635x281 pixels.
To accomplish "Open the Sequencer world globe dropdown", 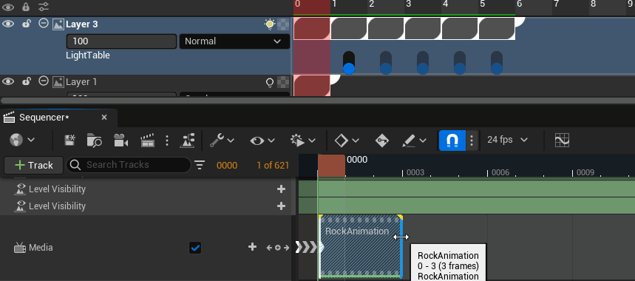I will (22, 140).
